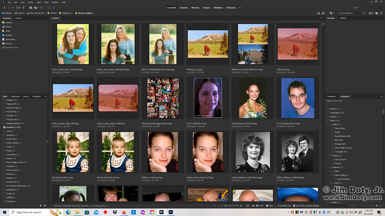The image size is (385, 216).
Task: Switch to the Folders tab
Action: click(x=19, y=18)
